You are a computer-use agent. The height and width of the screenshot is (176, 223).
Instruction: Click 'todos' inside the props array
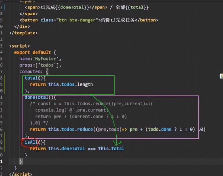click(47, 65)
